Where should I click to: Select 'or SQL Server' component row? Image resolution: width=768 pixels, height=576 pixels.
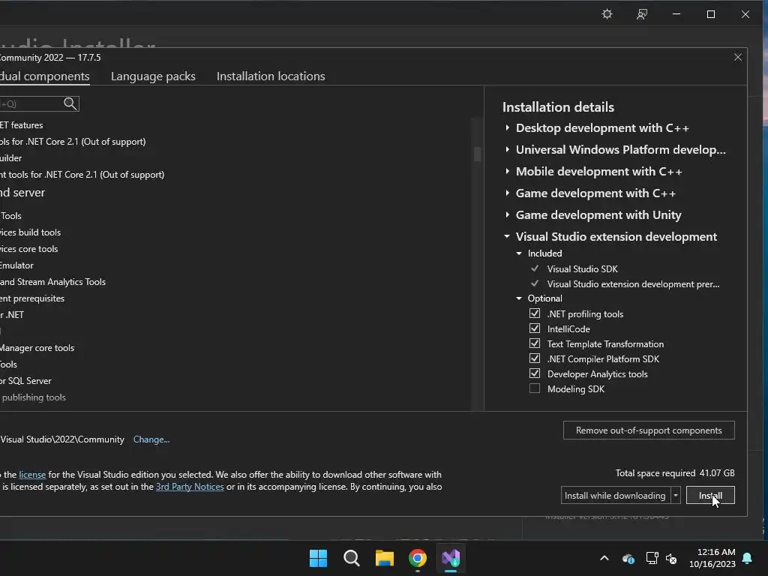(25, 380)
